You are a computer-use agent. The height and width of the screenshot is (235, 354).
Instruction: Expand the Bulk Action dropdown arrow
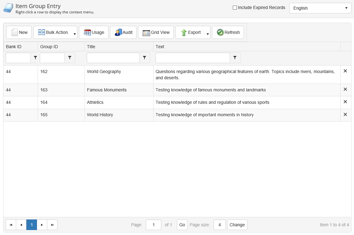point(75,34)
